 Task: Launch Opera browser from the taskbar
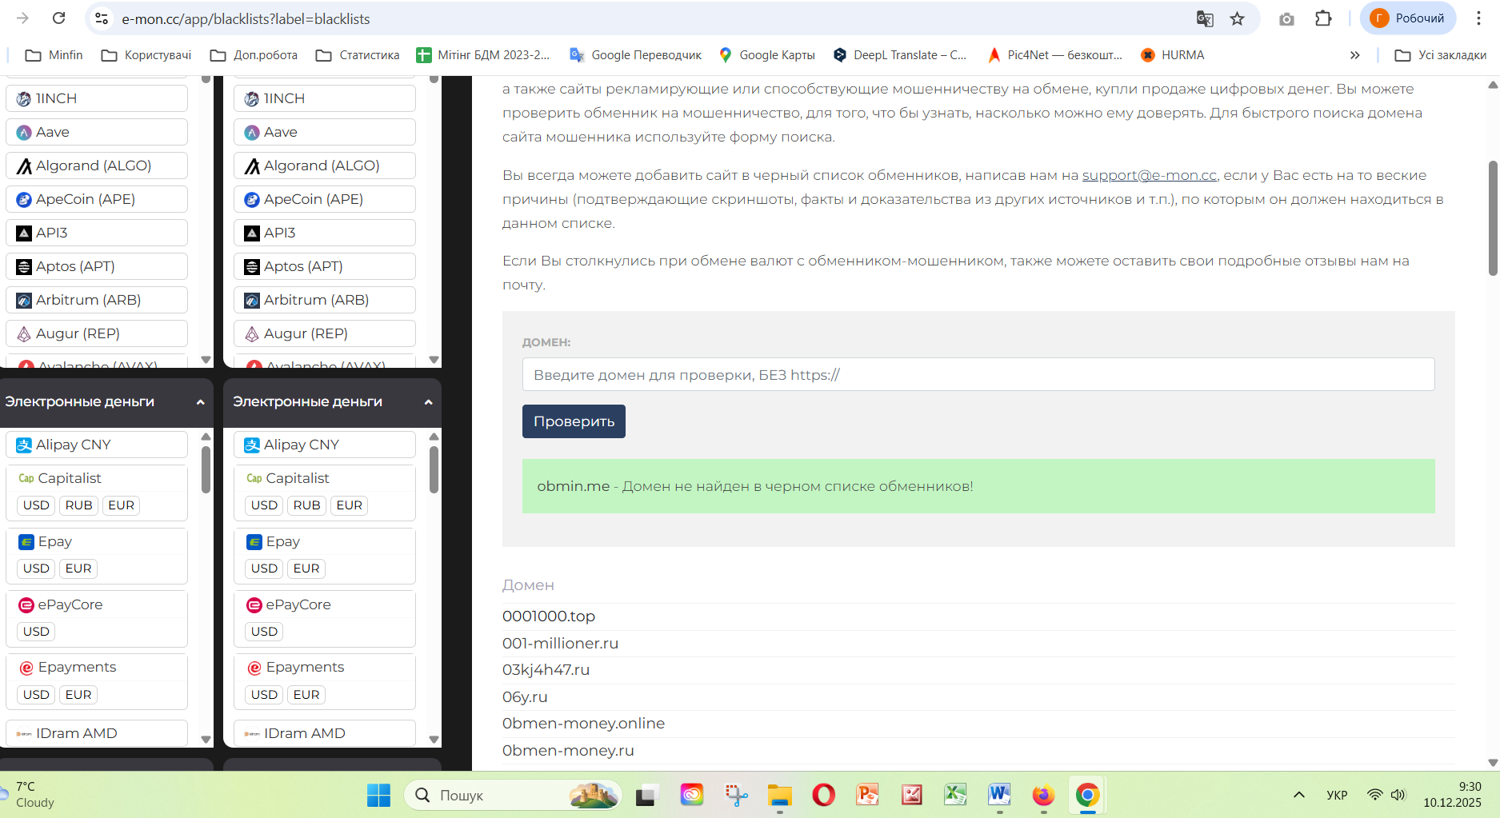point(823,795)
